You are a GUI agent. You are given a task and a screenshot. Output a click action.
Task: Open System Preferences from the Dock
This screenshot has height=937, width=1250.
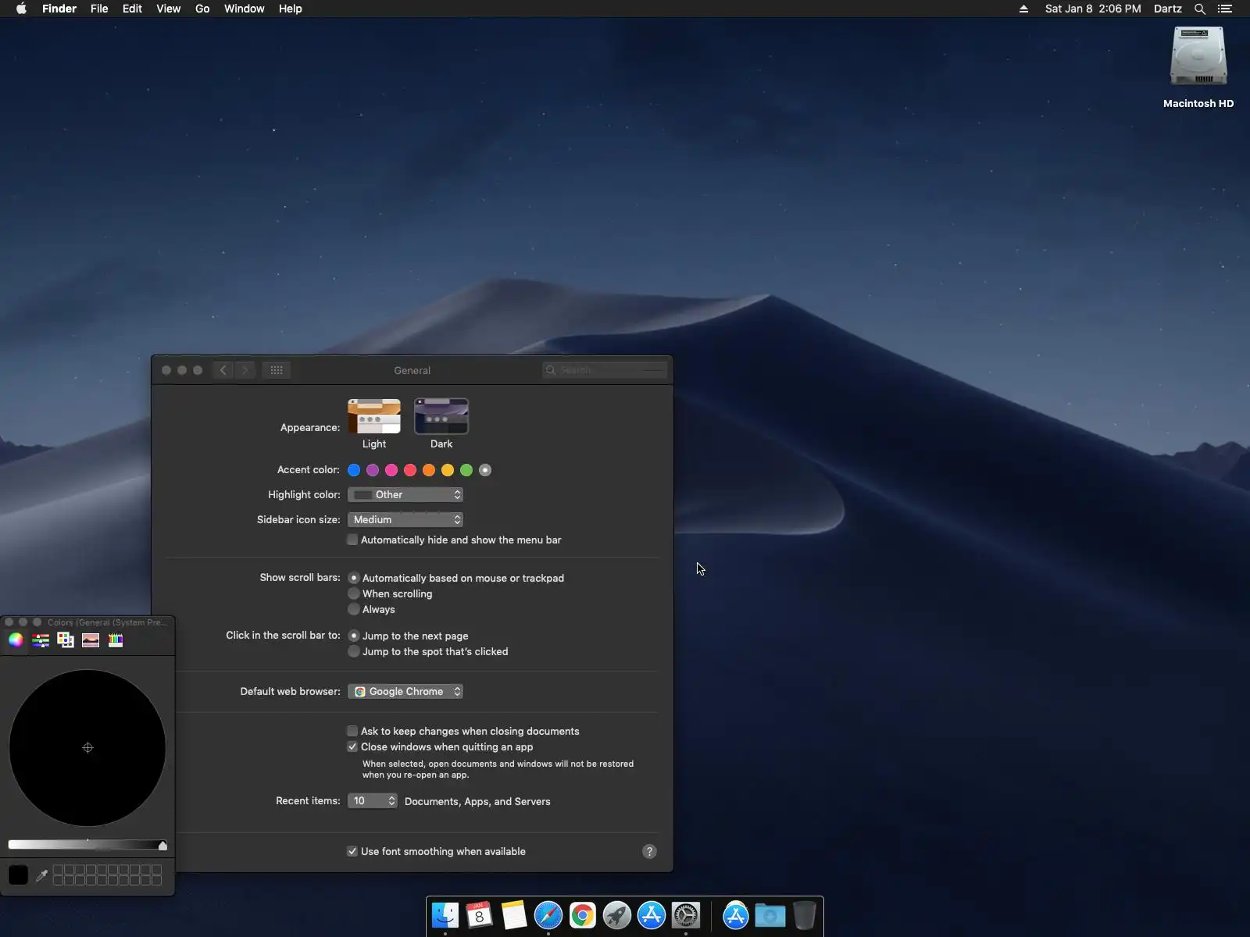pyautogui.click(x=686, y=915)
